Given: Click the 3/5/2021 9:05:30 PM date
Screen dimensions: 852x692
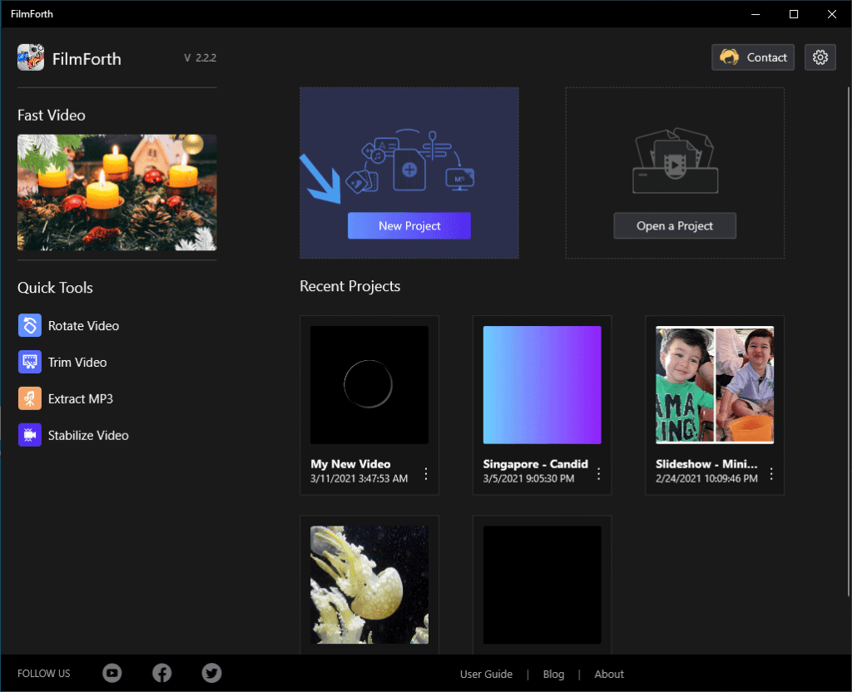Looking at the screenshot, I should [528, 478].
